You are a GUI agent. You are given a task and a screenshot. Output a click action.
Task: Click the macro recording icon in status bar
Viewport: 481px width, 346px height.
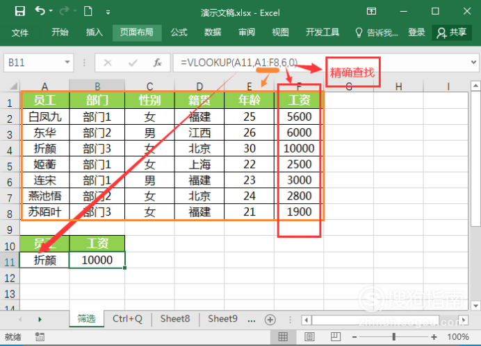[x=40, y=337]
